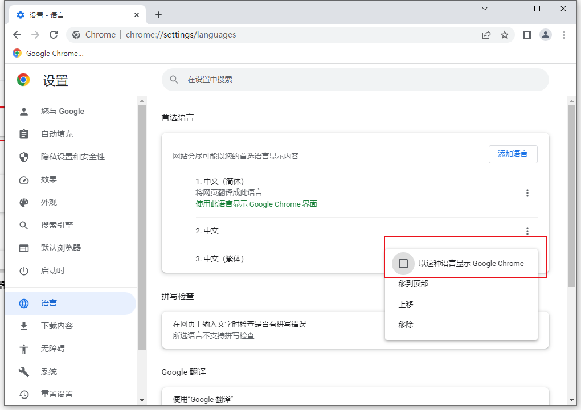Open 默认浏览器 section
This screenshot has height=410, width=581.
(x=71, y=248)
